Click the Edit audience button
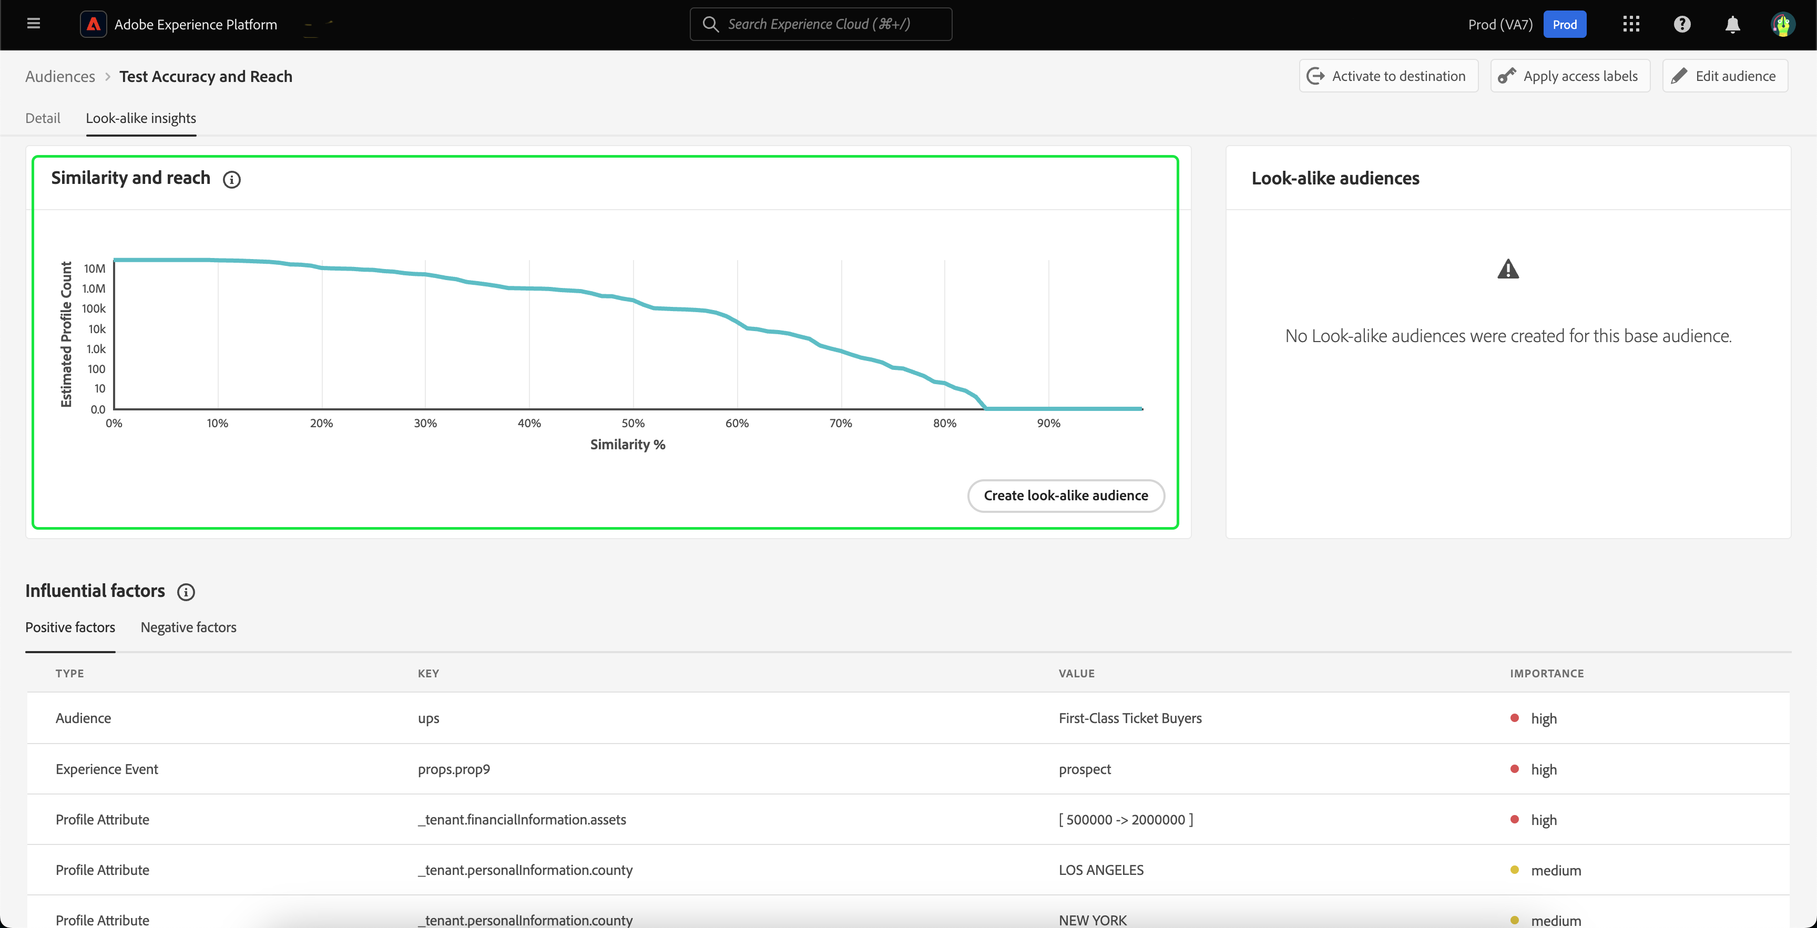The height and width of the screenshot is (928, 1817). pyautogui.click(x=1724, y=76)
